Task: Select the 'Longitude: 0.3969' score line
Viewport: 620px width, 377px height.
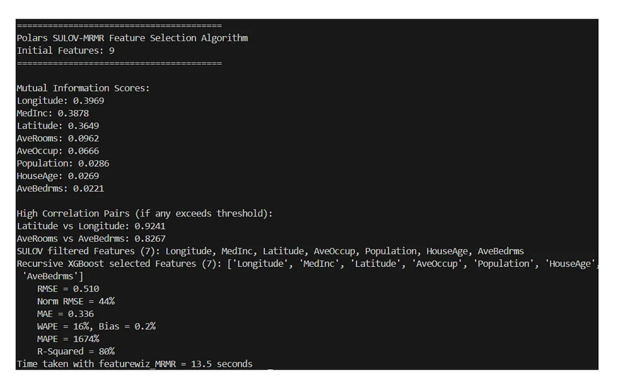Action: 60,100
